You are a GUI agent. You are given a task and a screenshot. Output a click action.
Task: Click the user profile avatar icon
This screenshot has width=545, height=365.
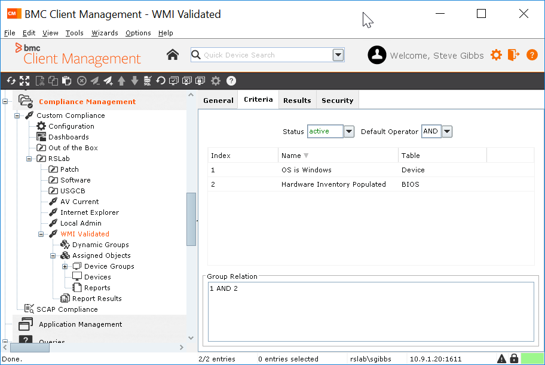[x=377, y=55]
